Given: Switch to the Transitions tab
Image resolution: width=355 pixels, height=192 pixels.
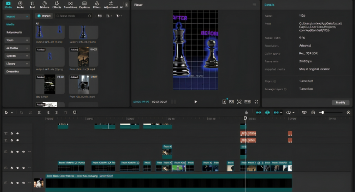Looking at the screenshot, I should click(x=70, y=5).
